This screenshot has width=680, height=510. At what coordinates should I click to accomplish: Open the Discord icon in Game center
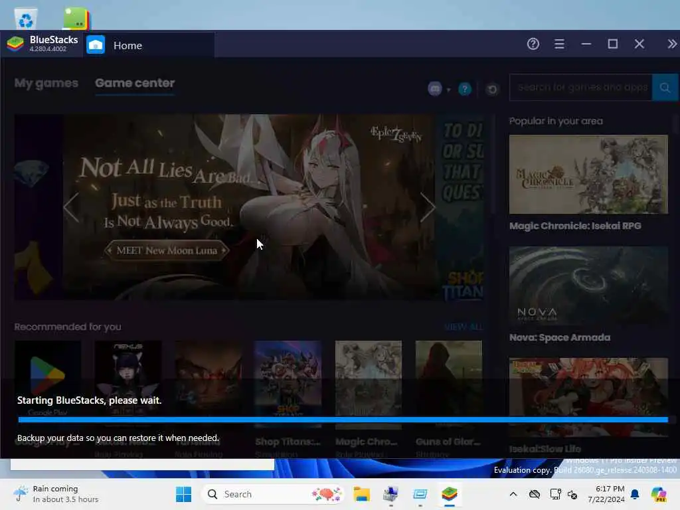tap(434, 89)
